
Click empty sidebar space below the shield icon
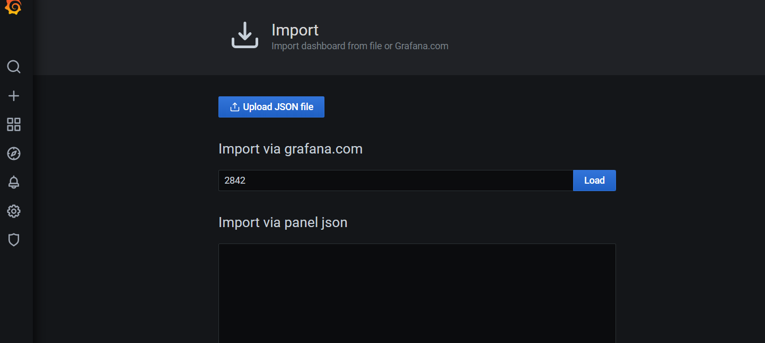coord(16,296)
